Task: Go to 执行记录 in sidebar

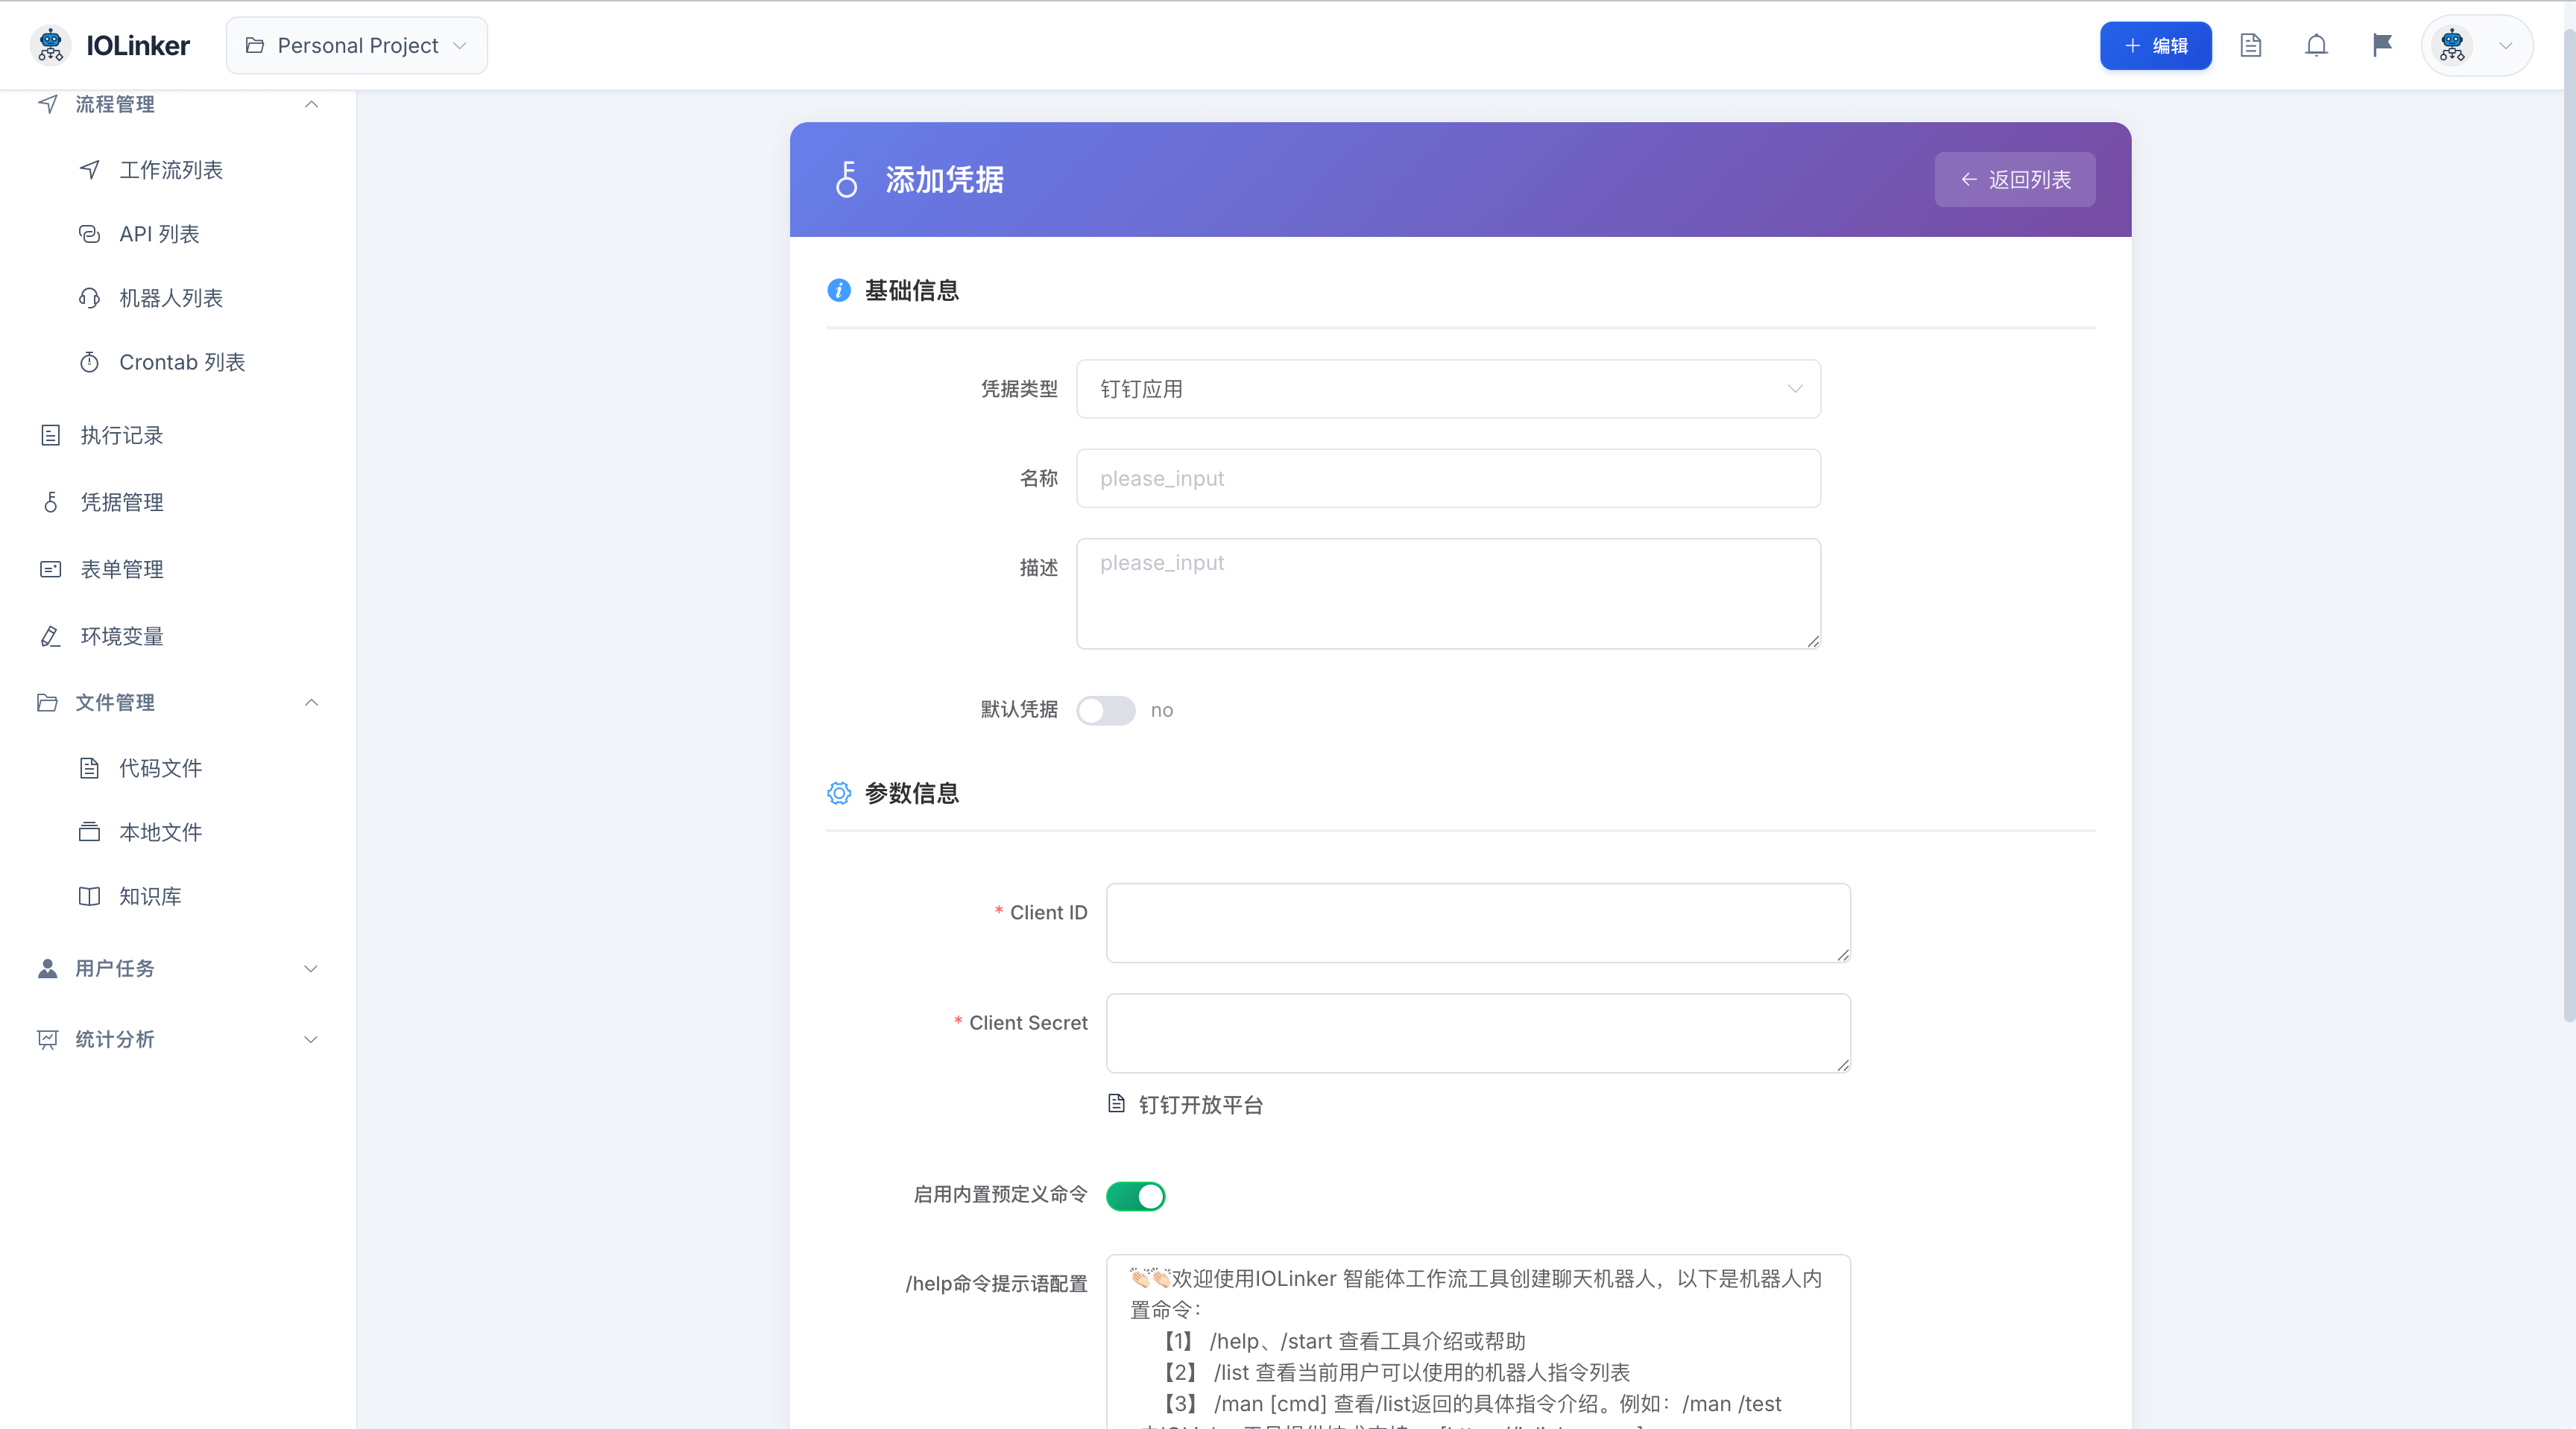Action: point(122,436)
